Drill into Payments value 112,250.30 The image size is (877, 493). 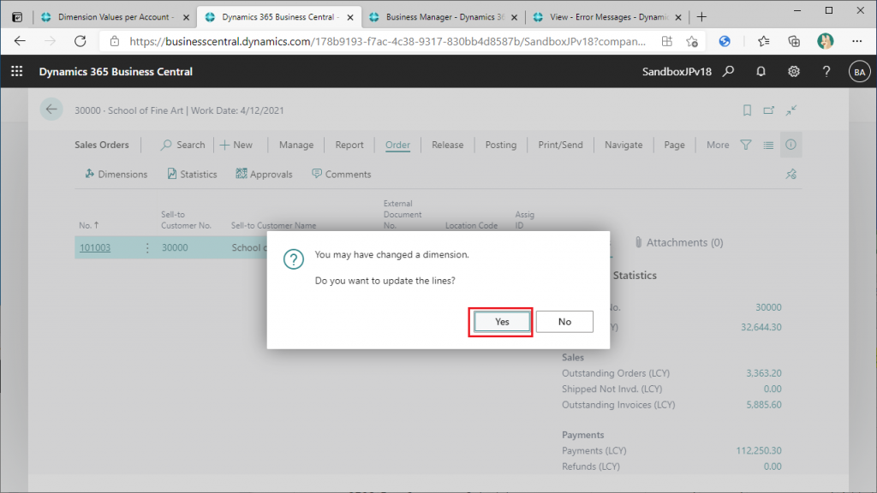pos(759,450)
